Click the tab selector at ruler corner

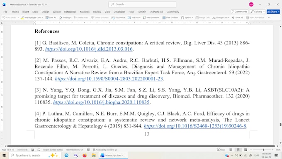(2, 23)
